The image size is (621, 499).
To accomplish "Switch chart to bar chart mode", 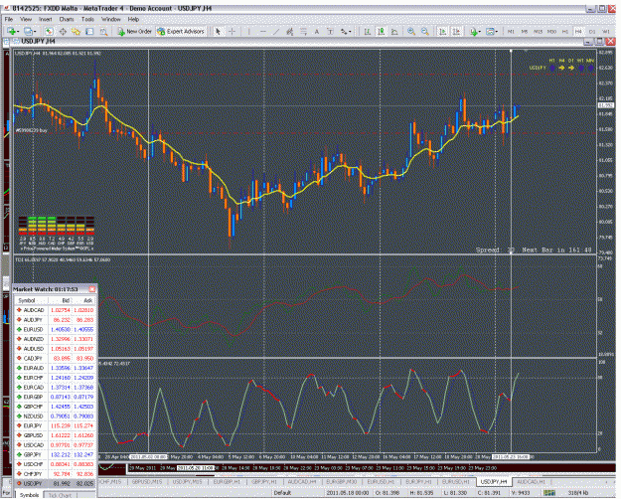I will pyautogui.click(x=368, y=31).
